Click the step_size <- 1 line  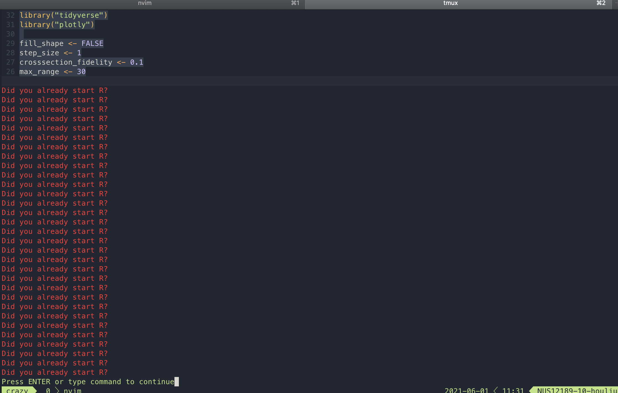(x=50, y=53)
